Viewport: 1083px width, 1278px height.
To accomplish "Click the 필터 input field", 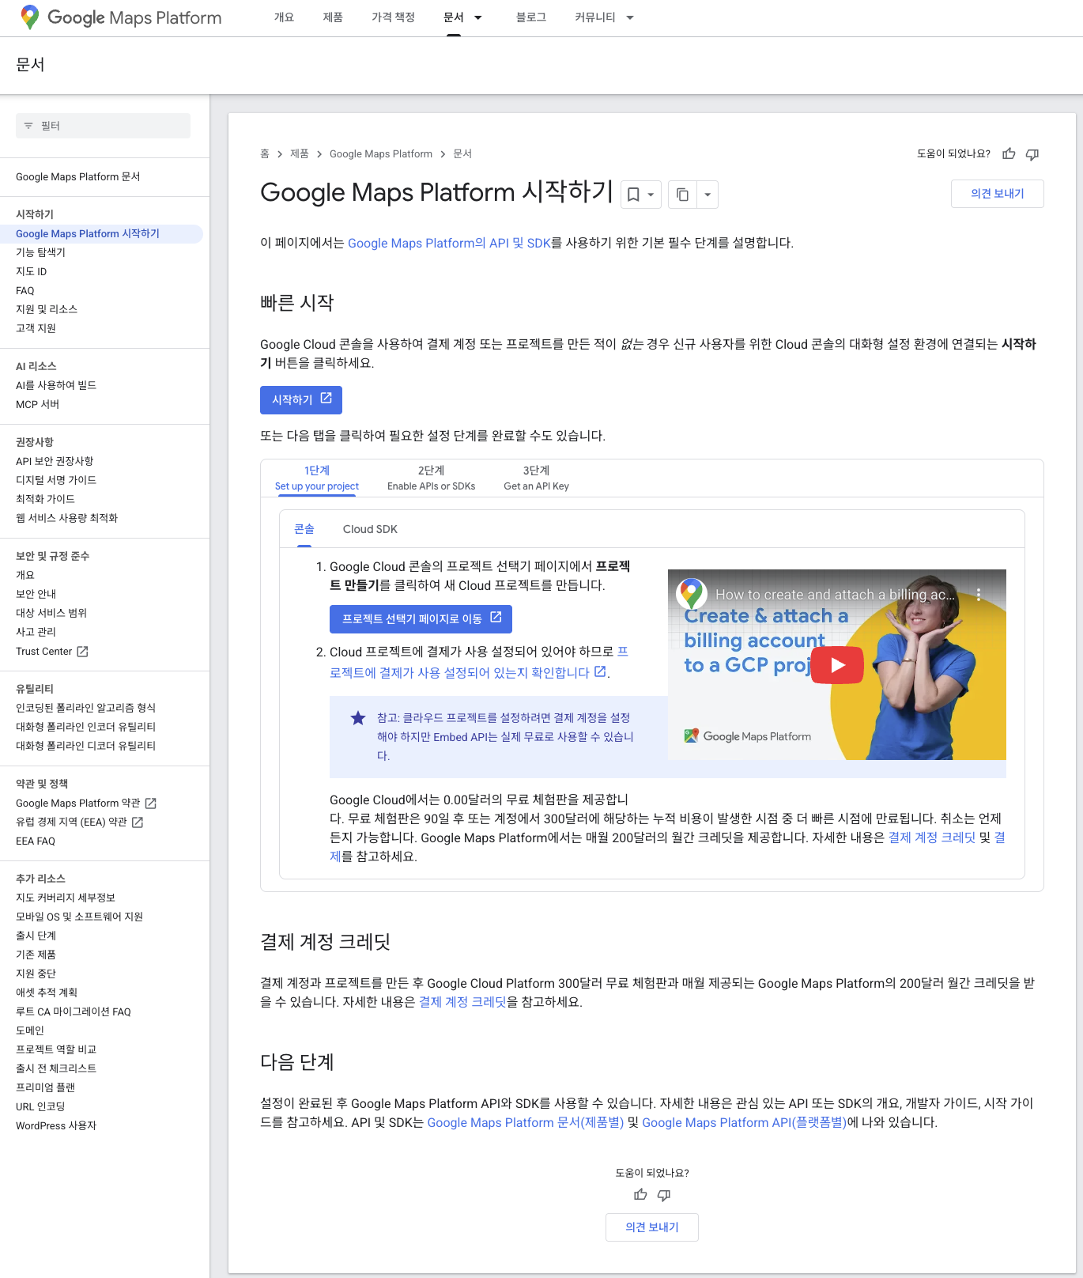I will pyautogui.click(x=103, y=126).
